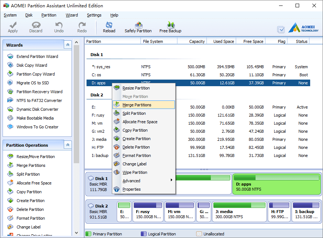Sort by the File System column header
323x238 pixels.
(159, 41)
